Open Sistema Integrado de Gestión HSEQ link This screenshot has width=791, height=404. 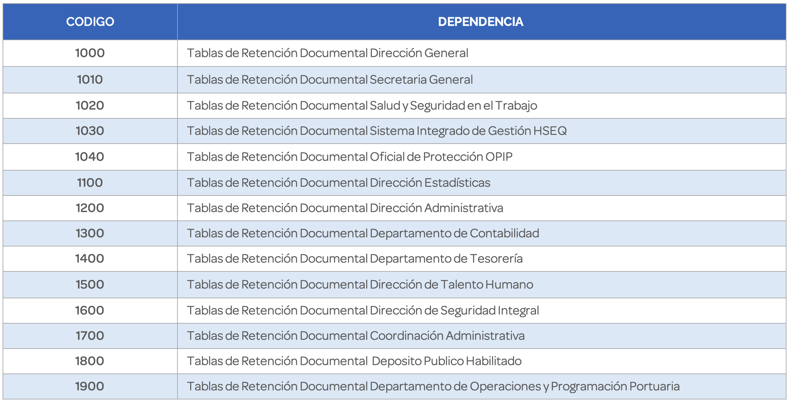coord(377,131)
